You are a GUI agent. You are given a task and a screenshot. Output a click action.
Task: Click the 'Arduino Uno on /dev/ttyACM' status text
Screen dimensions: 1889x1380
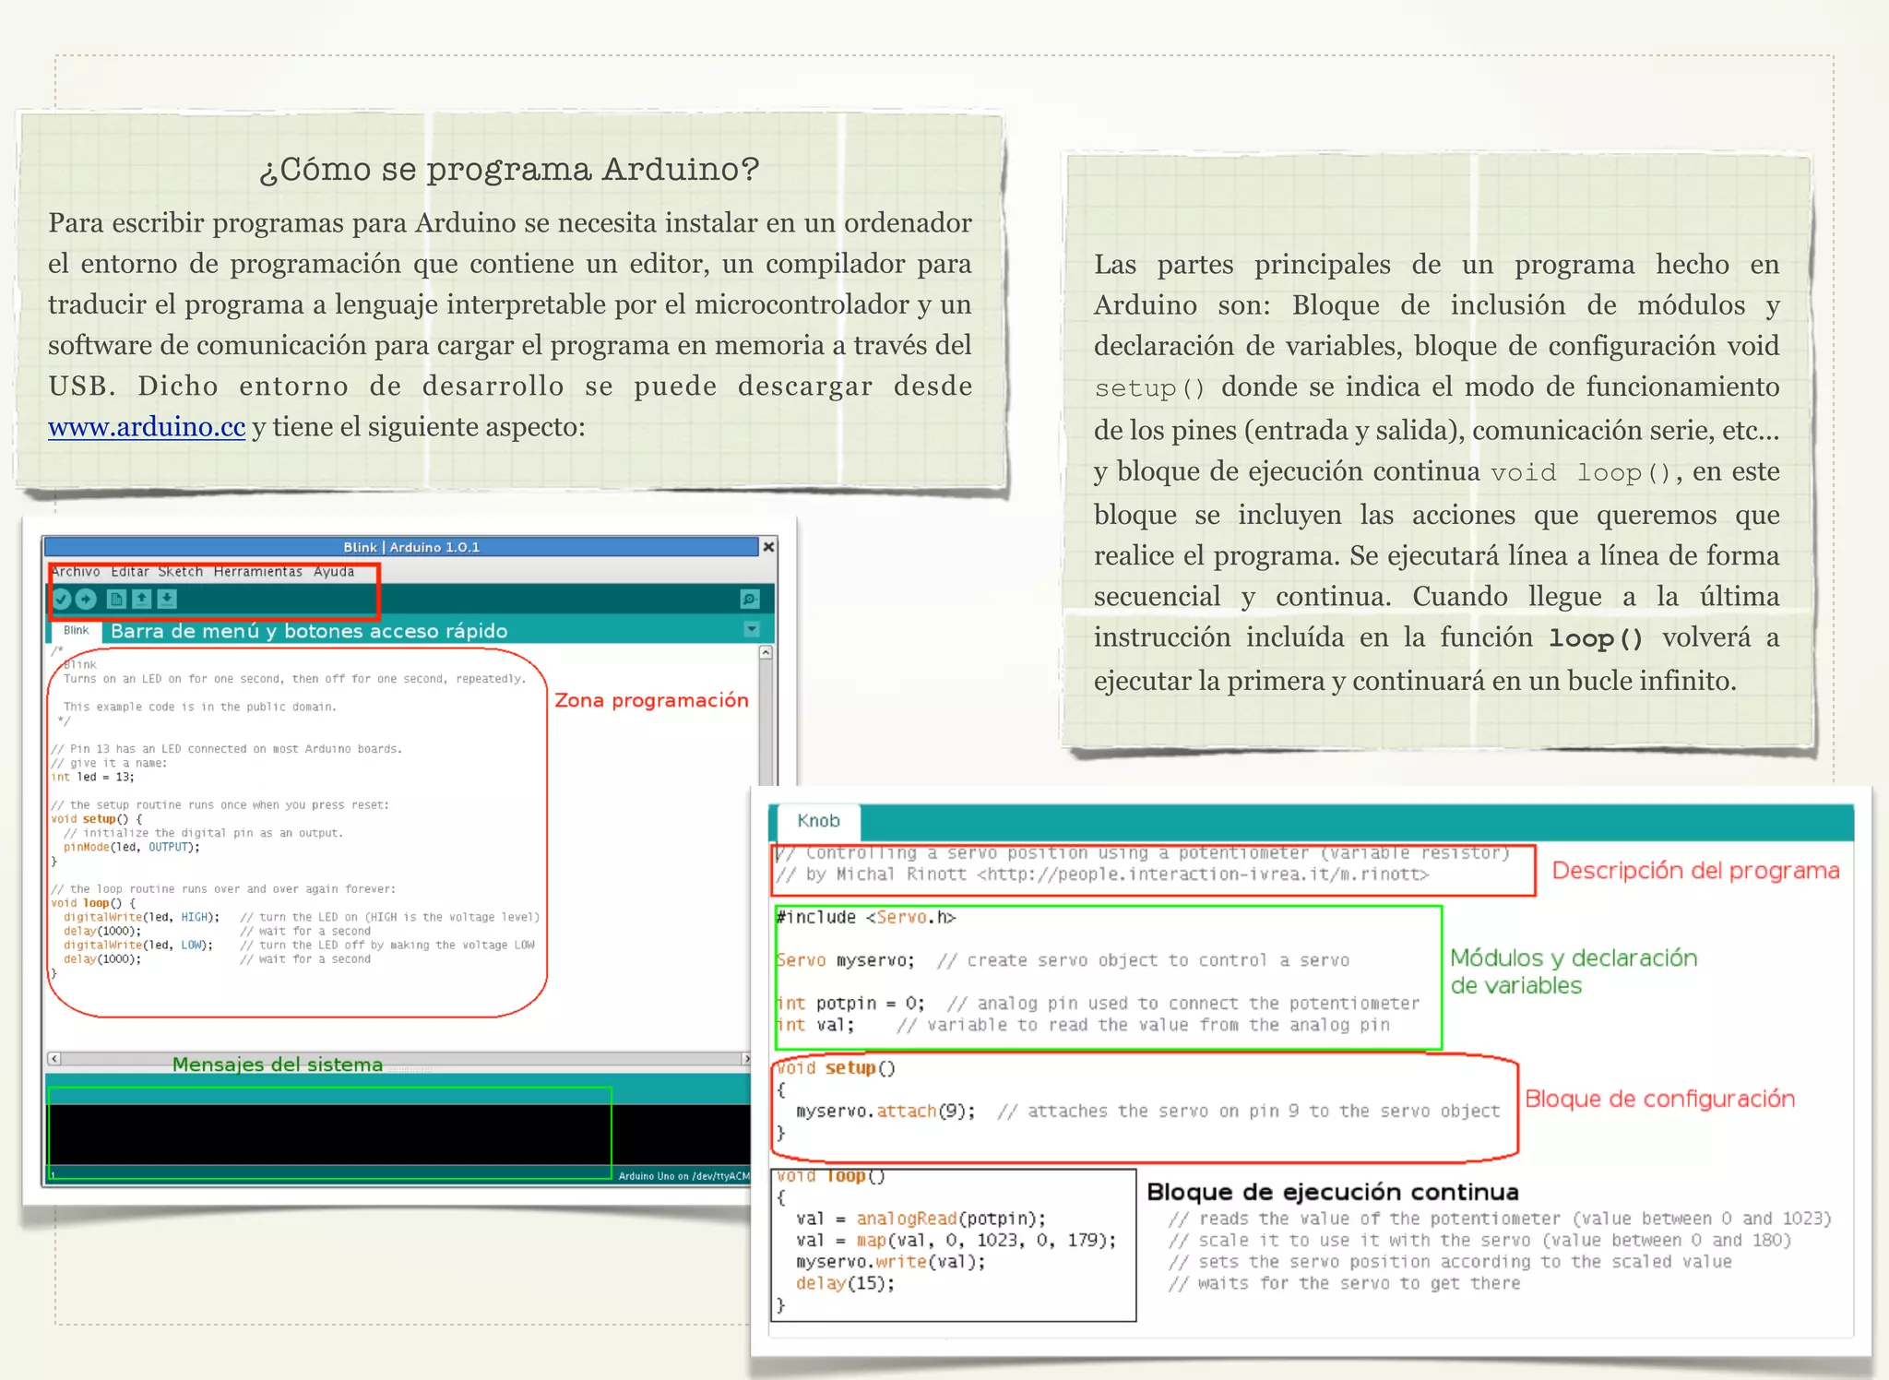(683, 1176)
